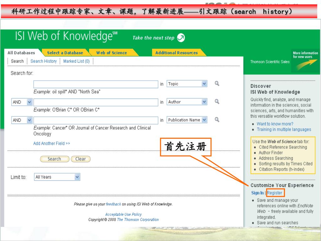Click the Register link
This screenshot has width=321, height=241.
tap(275, 193)
